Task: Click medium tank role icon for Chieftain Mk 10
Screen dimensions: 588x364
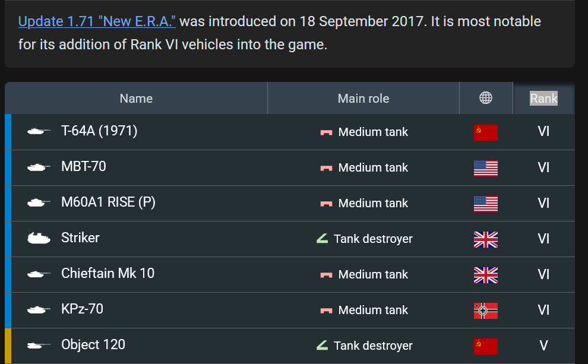Action: click(x=325, y=274)
